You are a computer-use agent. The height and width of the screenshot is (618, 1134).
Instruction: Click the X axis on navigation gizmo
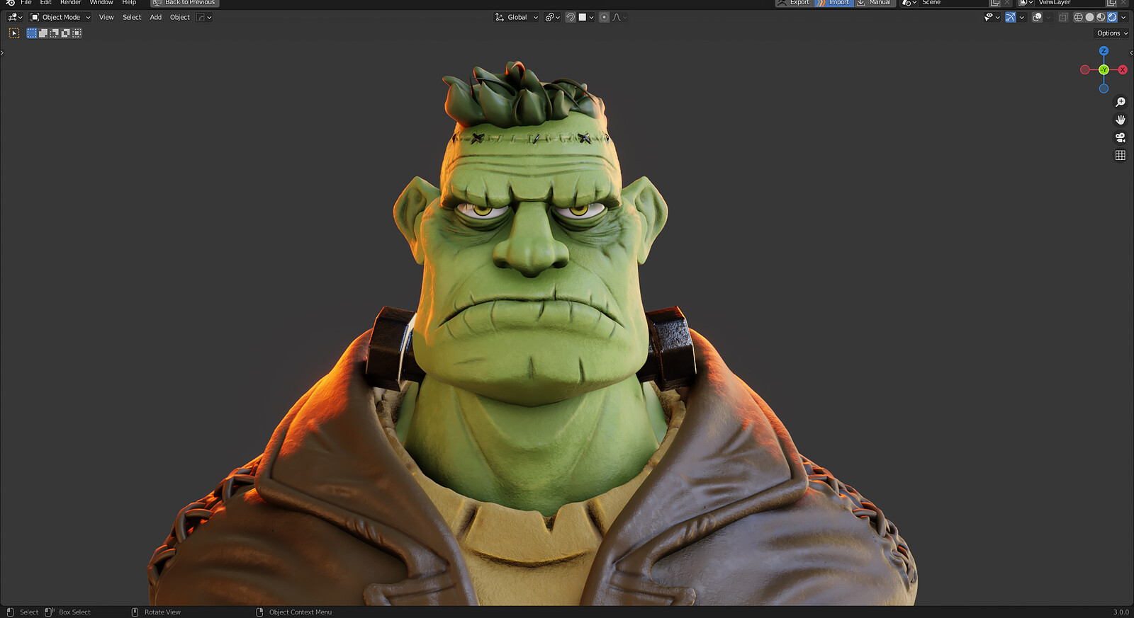coord(1123,69)
